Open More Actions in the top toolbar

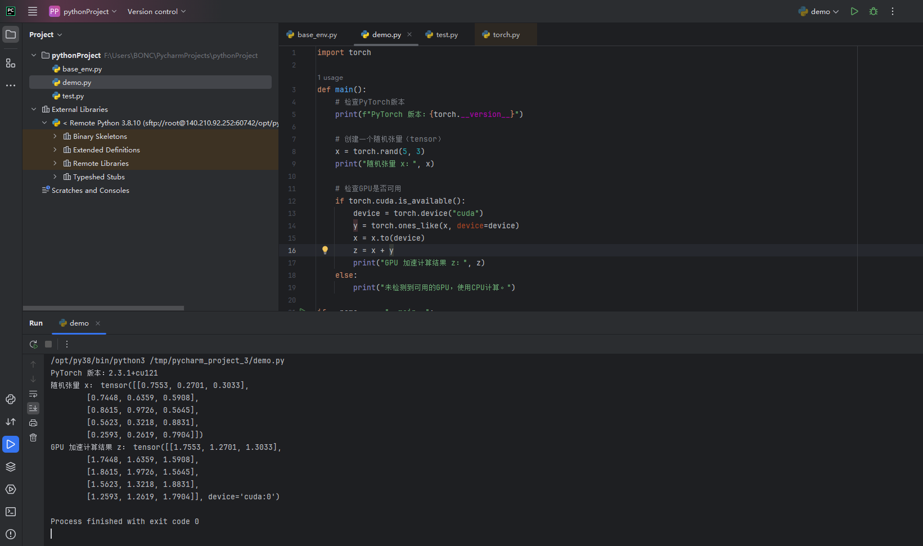[x=893, y=11]
